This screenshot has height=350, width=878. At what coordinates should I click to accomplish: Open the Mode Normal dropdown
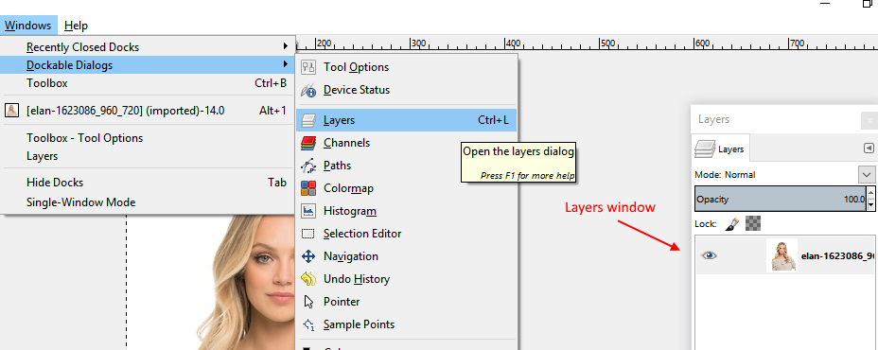[x=867, y=175]
